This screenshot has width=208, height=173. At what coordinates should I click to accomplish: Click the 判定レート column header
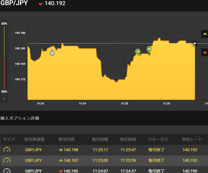tap(192, 139)
